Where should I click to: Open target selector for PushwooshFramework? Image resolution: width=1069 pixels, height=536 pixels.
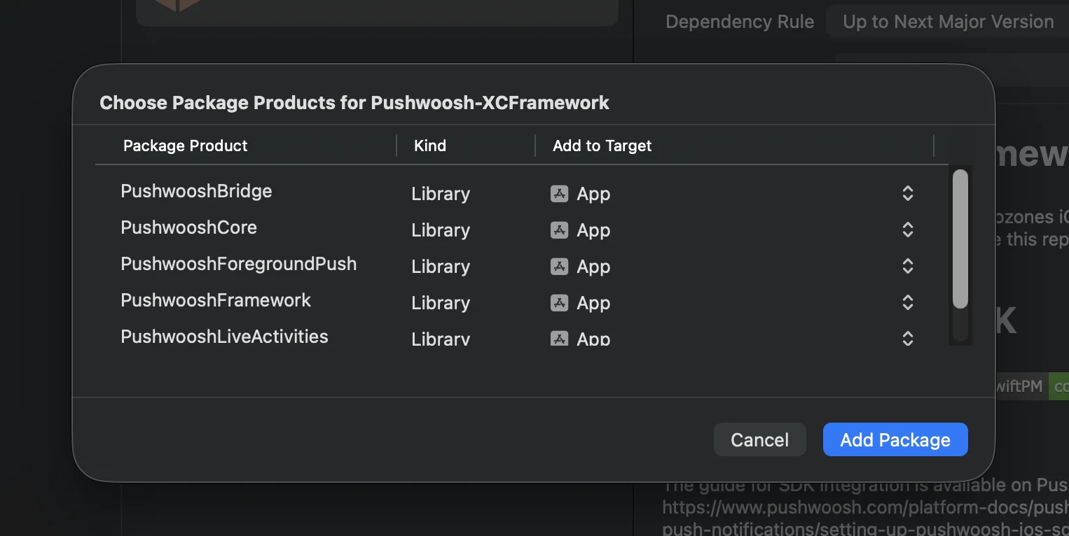coord(907,303)
